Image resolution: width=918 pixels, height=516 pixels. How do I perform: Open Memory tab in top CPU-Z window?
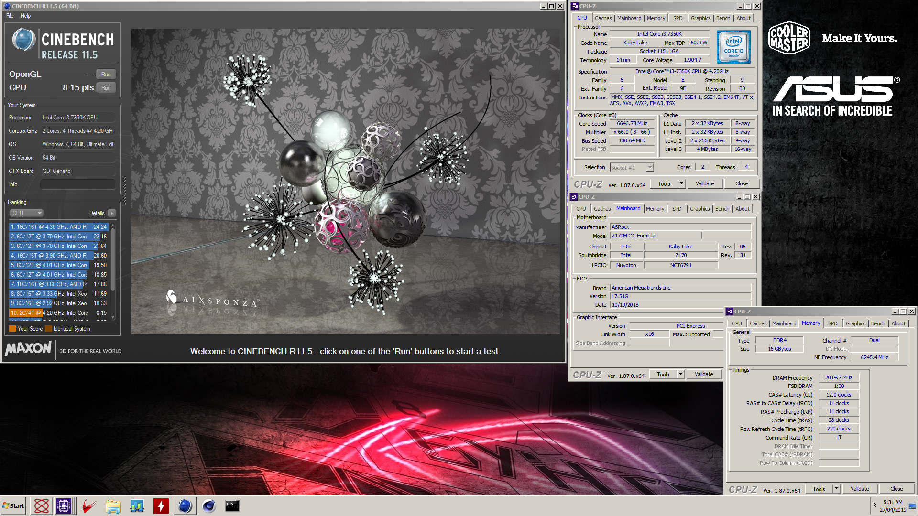(x=656, y=18)
